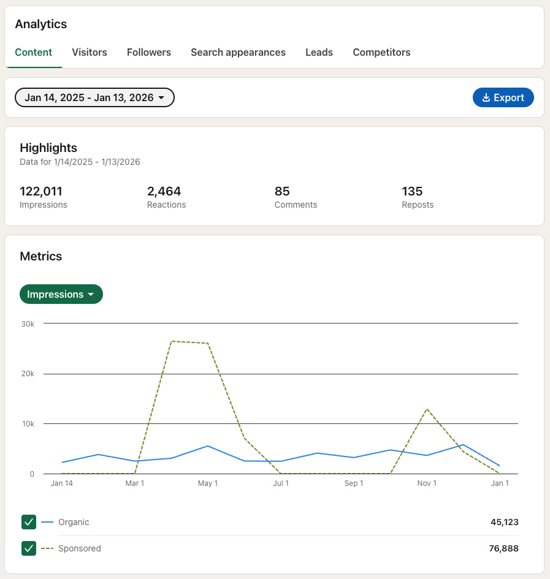Uncheck the Organic series checkbox

(x=29, y=522)
